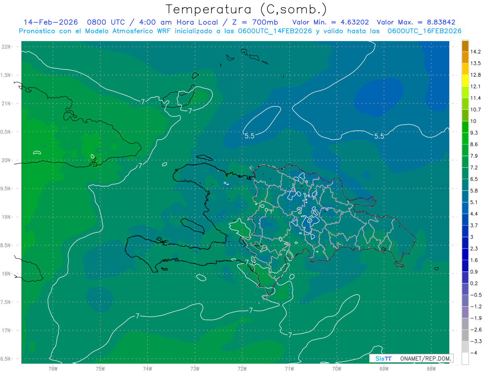
Task: Click the "71W" longitude axis label
Action: (x=289, y=369)
